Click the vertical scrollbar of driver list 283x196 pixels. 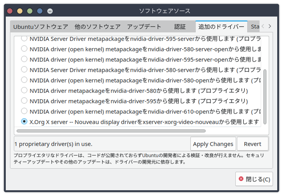(x=265, y=97)
